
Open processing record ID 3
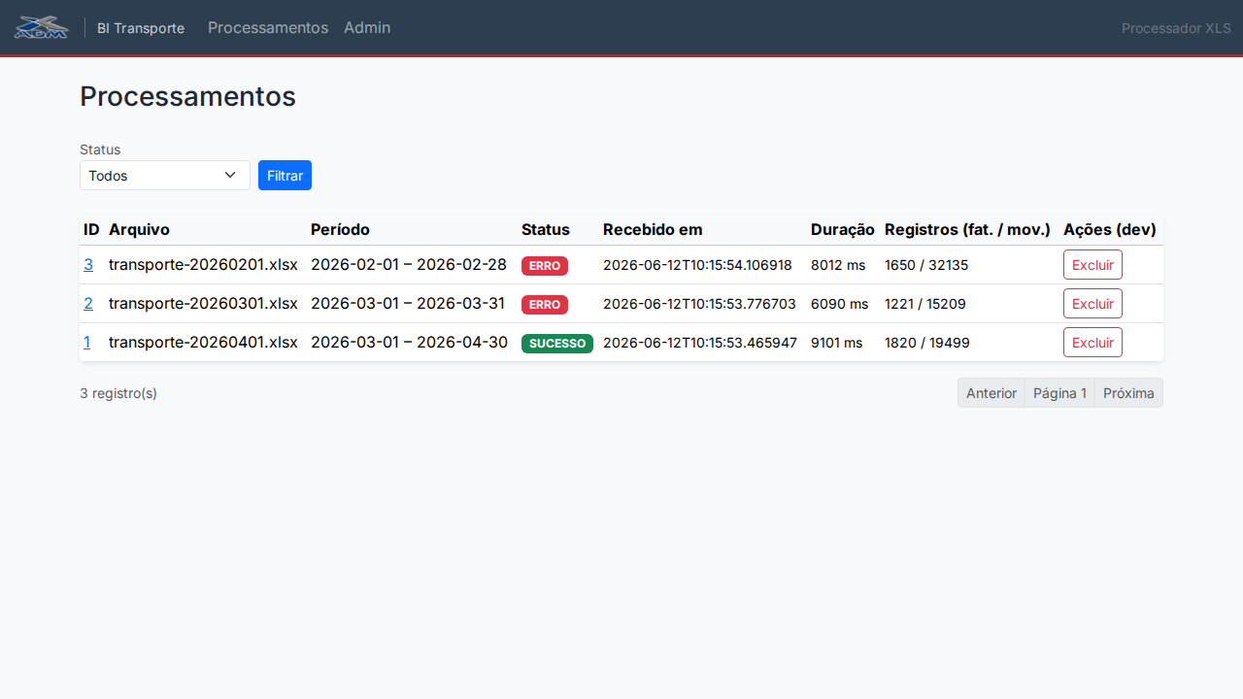[x=88, y=264]
